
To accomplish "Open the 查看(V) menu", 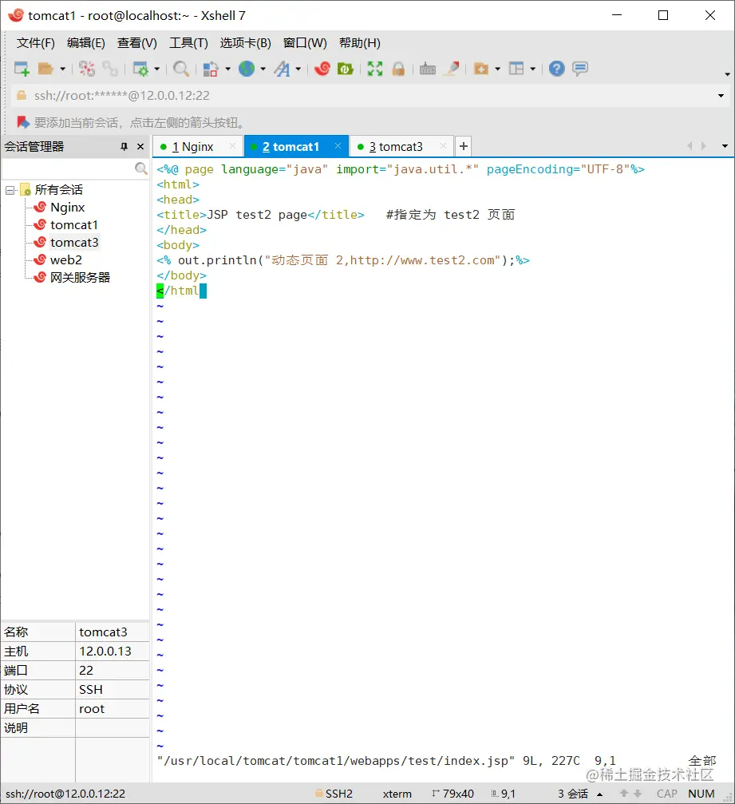I will 136,43.
